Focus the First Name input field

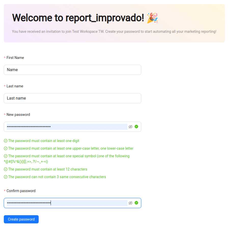click(x=72, y=70)
